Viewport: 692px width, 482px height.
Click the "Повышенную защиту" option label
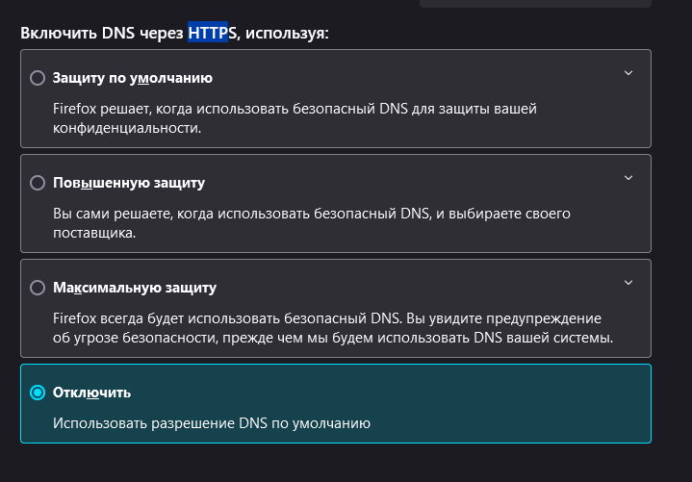click(x=129, y=183)
